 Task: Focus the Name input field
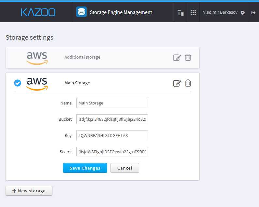point(112,103)
